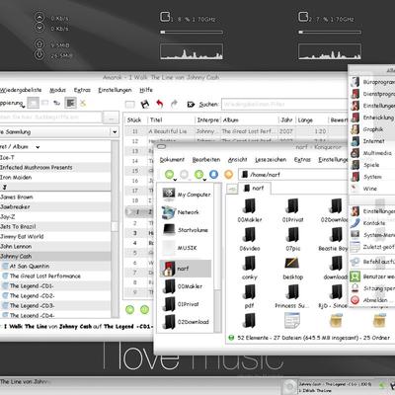Click the CPU 2 usage bar
The width and height of the screenshot is (395, 395).
[x=330, y=33]
